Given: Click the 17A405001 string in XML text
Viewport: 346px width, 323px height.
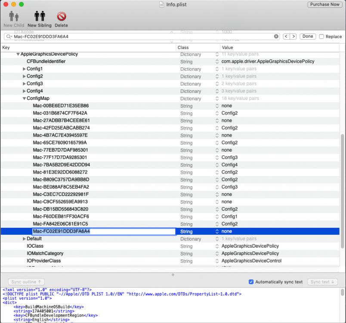Looking at the screenshot, I should [43, 311].
